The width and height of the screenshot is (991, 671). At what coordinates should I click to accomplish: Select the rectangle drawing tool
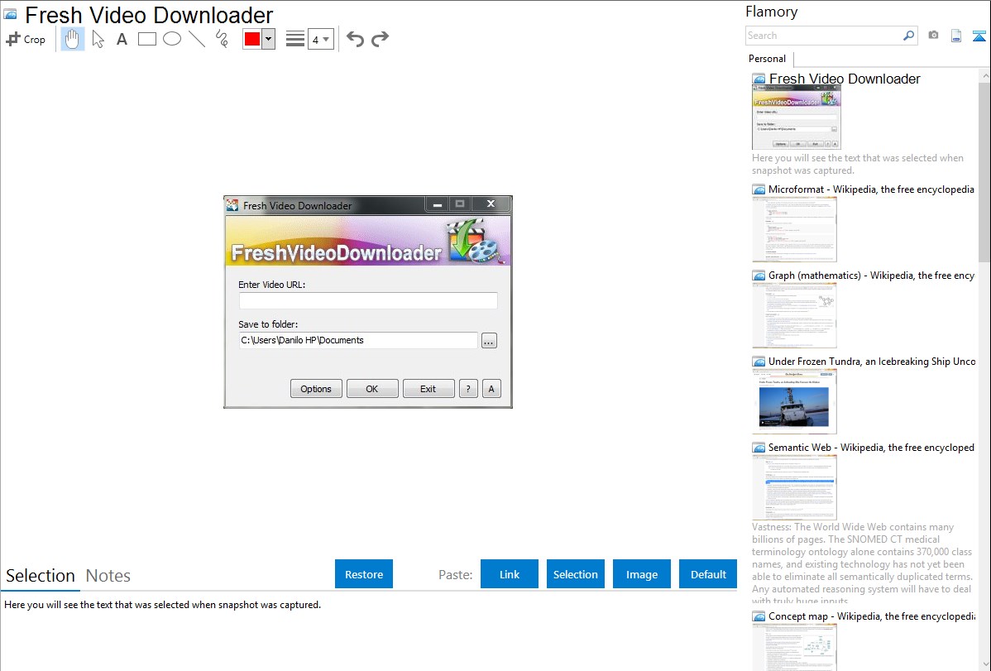point(146,39)
